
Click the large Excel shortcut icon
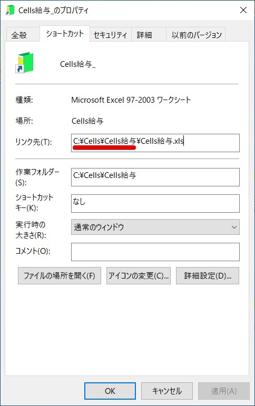click(x=24, y=63)
